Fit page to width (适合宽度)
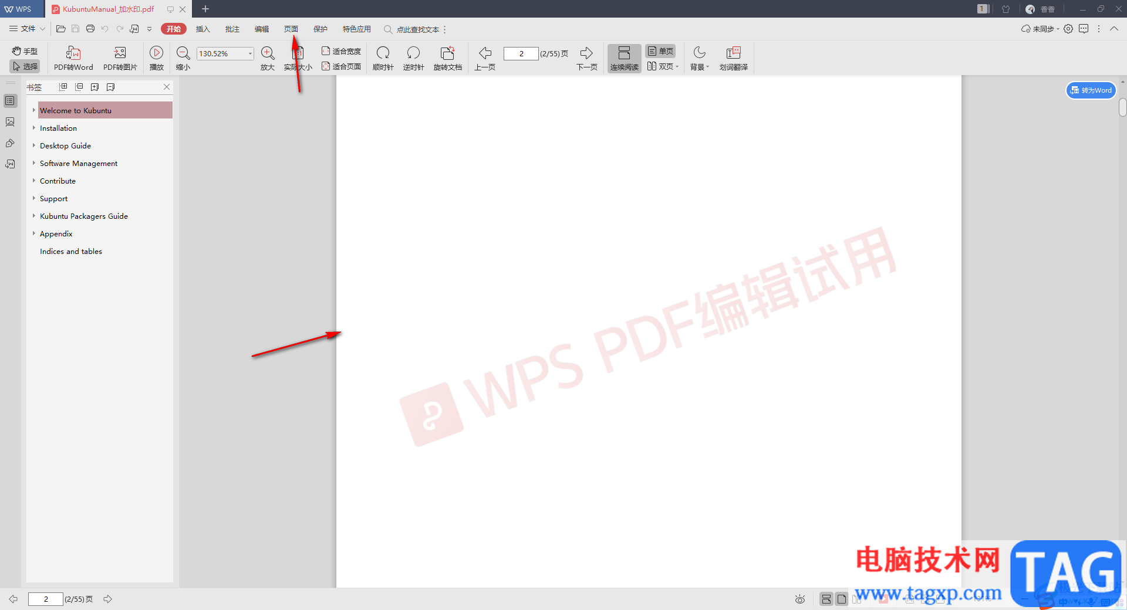The height and width of the screenshot is (610, 1127). tap(341, 51)
